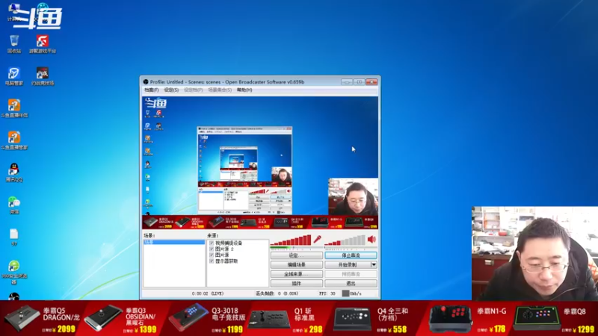Launch the 腾讯QQ penguin desktop icon
The image size is (598, 336).
coord(14,172)
